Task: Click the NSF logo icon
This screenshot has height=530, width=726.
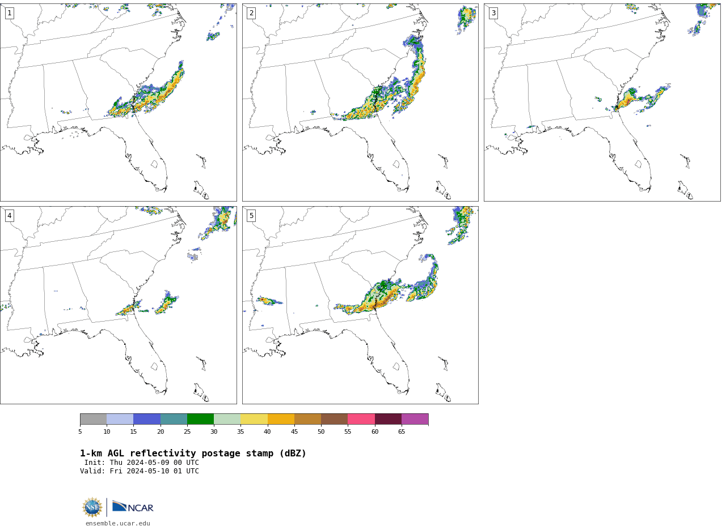Action: click(x=92, y=507)
